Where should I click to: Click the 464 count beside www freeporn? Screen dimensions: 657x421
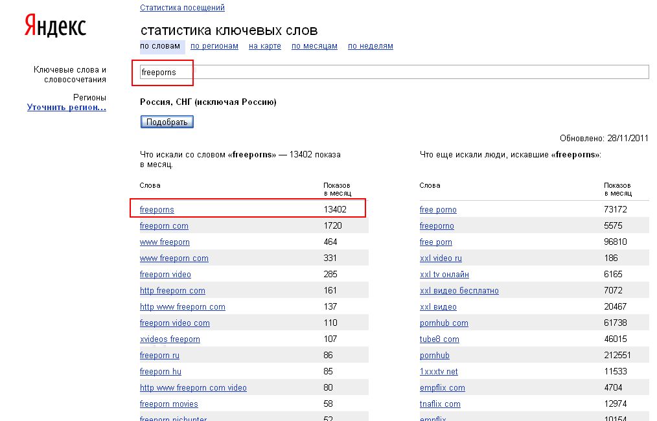tap(330, 242)
